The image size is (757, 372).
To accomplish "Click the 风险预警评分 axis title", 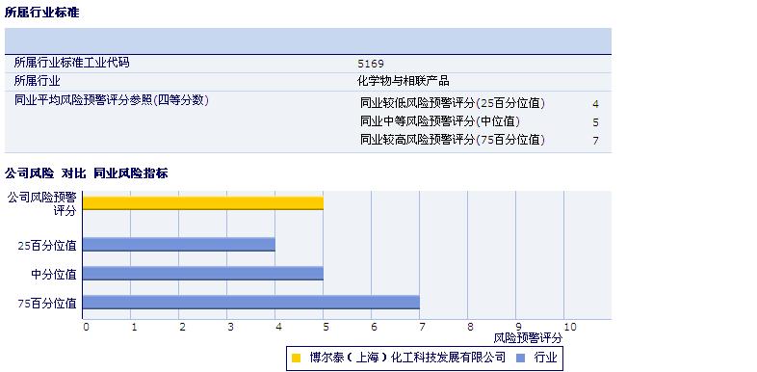I will pos(528,338).
